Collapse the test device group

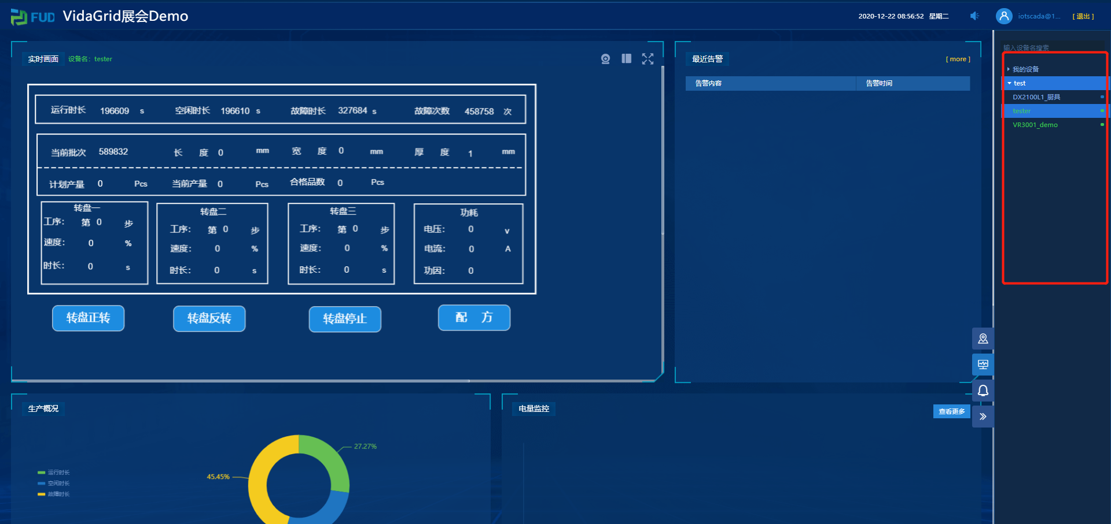1009,83
